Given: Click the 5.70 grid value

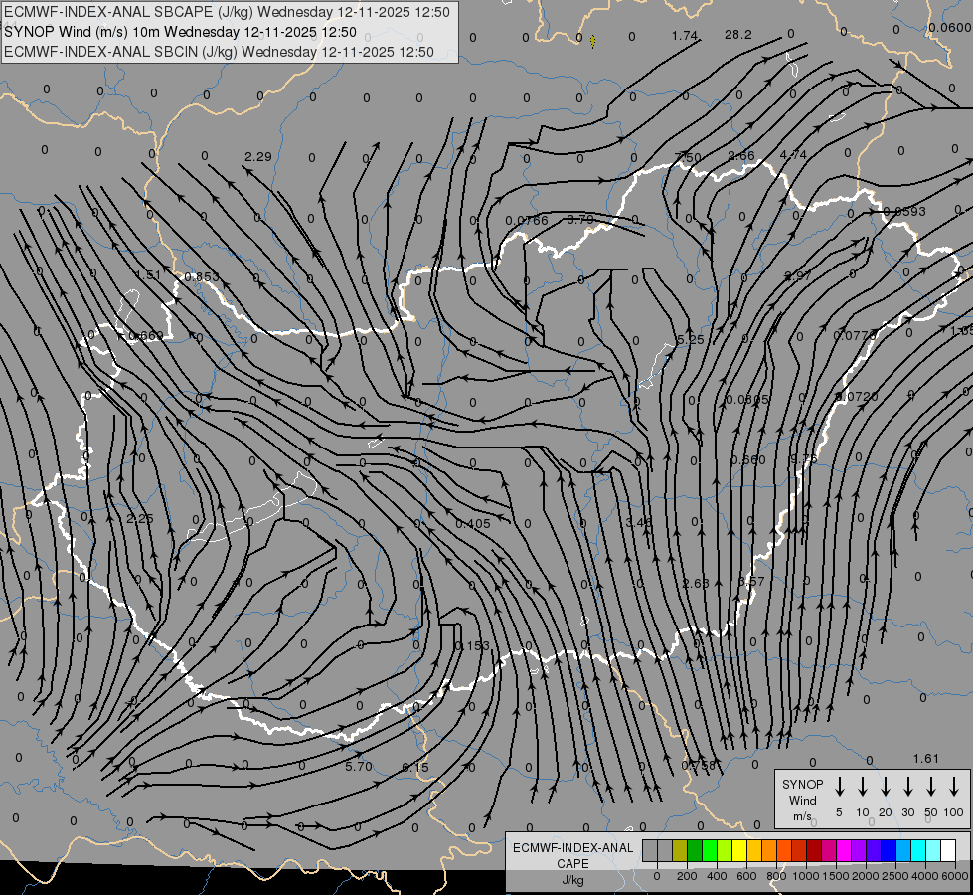Looking at the screenshot, I should point(359,766).
